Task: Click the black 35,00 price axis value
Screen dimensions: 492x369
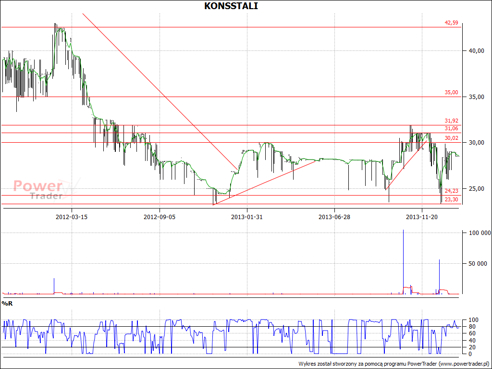Action: [476, 97]
